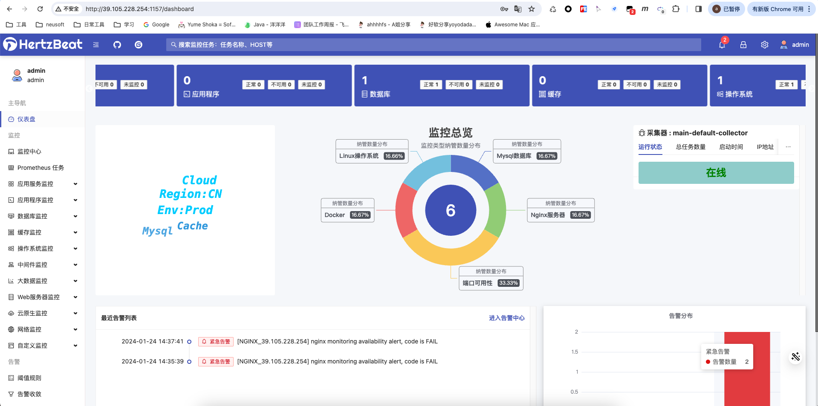This screenshot has height=406, width=818.
Task: Expand Web服务器监控 in sidebar
Action: 42,297
